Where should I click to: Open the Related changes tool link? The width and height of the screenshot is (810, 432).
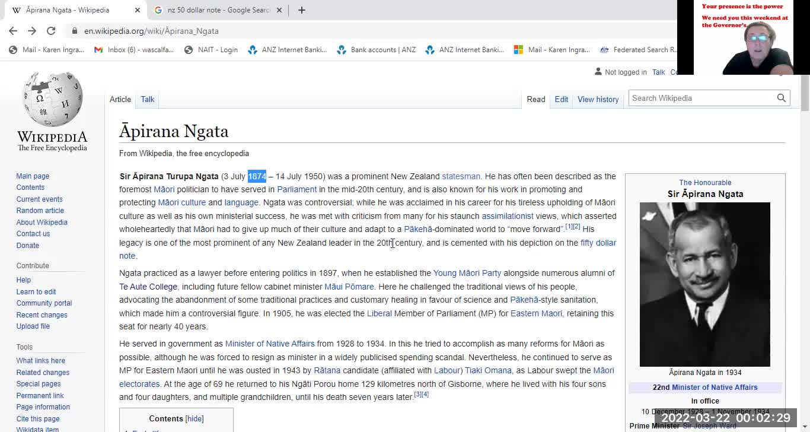(43, 373)
